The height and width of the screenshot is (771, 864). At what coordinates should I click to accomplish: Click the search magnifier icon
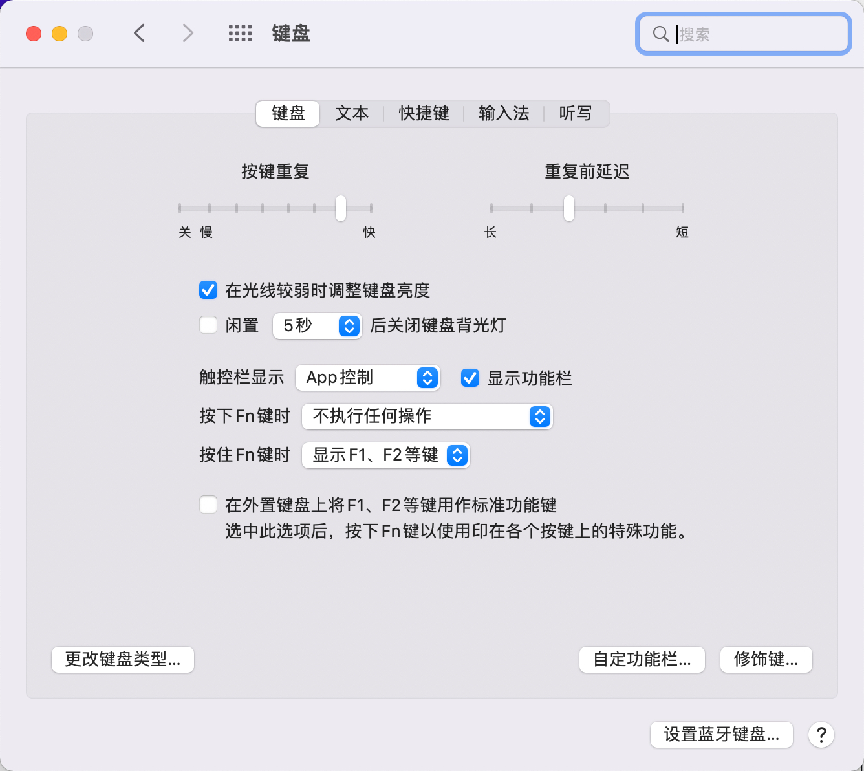click(660, 34)
